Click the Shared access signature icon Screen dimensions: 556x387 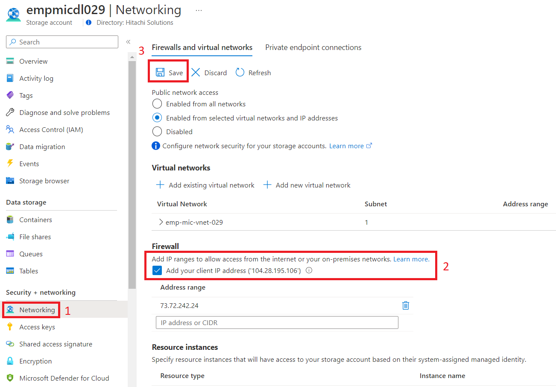(10, 344)
